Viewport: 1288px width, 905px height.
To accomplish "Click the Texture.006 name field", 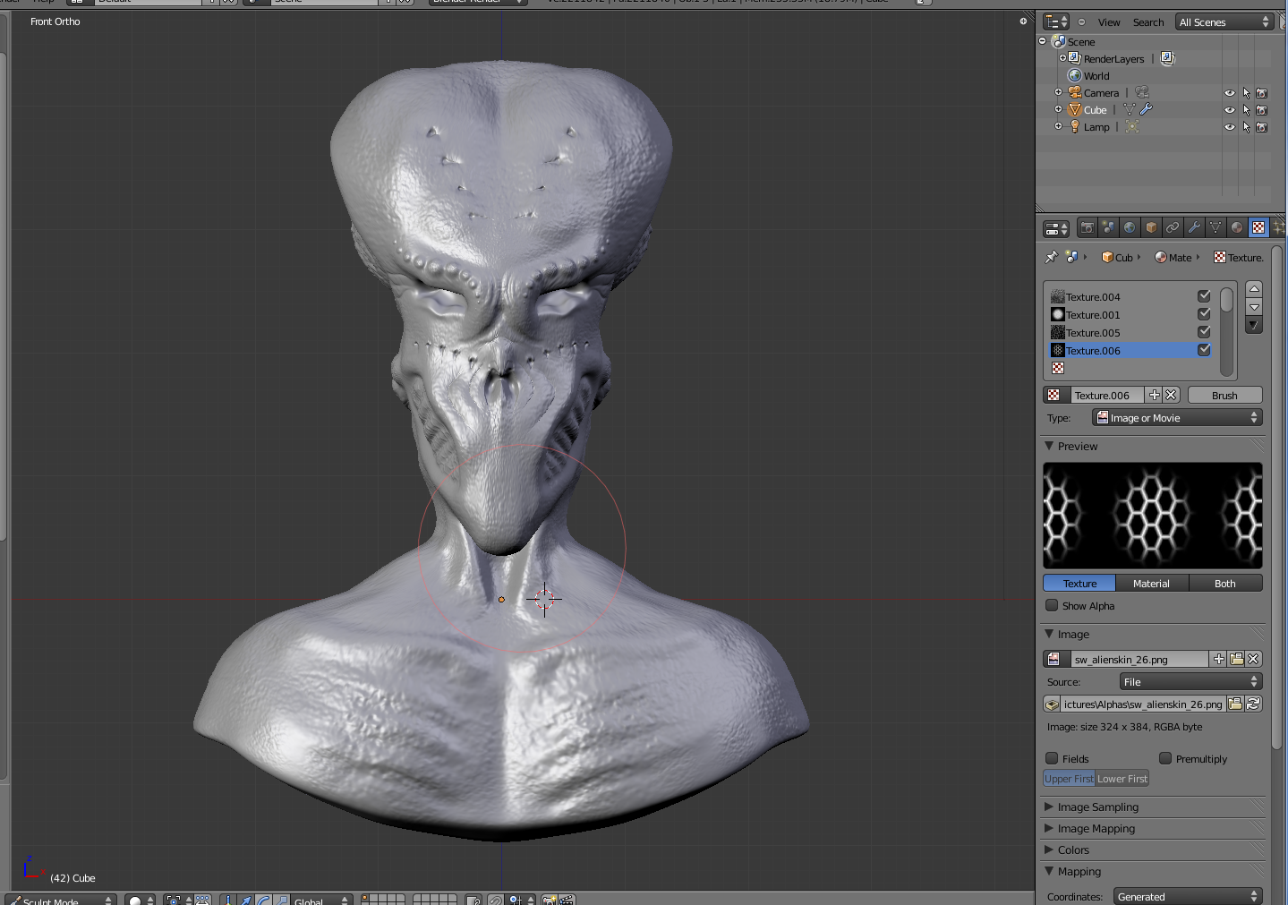I will pos(1108,395).
